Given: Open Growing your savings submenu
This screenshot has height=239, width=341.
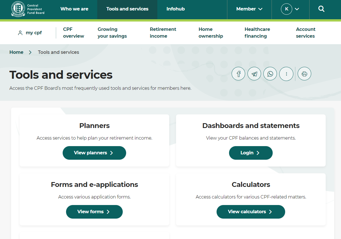Looking at the screenshot, I should 112,33.
